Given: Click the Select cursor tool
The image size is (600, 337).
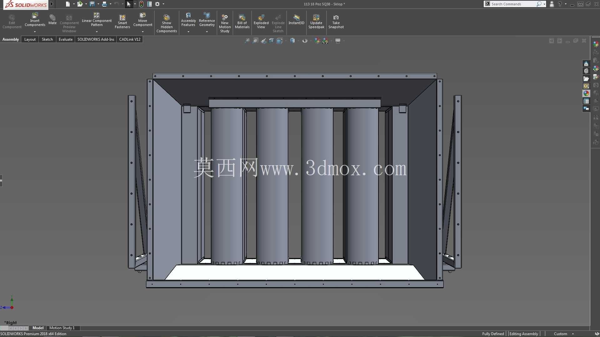Looking at the screenshot, I should pyautogui.click(x=129, y=4).
